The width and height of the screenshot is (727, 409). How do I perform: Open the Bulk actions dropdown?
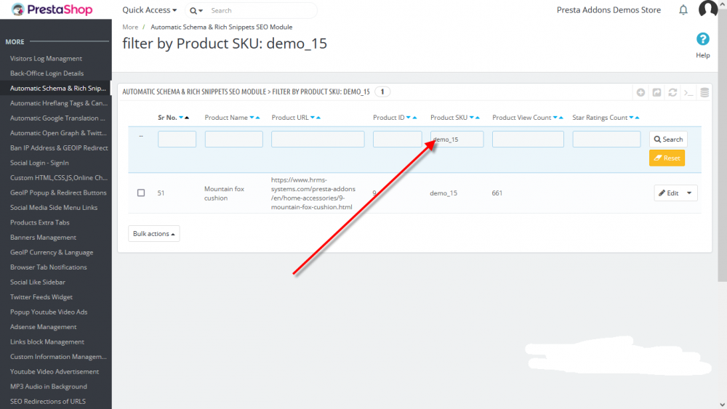click(154, 233)
